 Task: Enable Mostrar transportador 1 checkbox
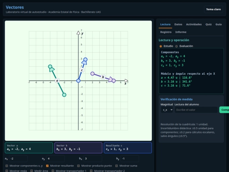point(53,171)
